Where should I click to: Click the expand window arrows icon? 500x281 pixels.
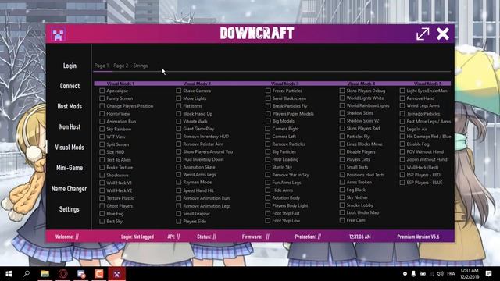point(423,34)
